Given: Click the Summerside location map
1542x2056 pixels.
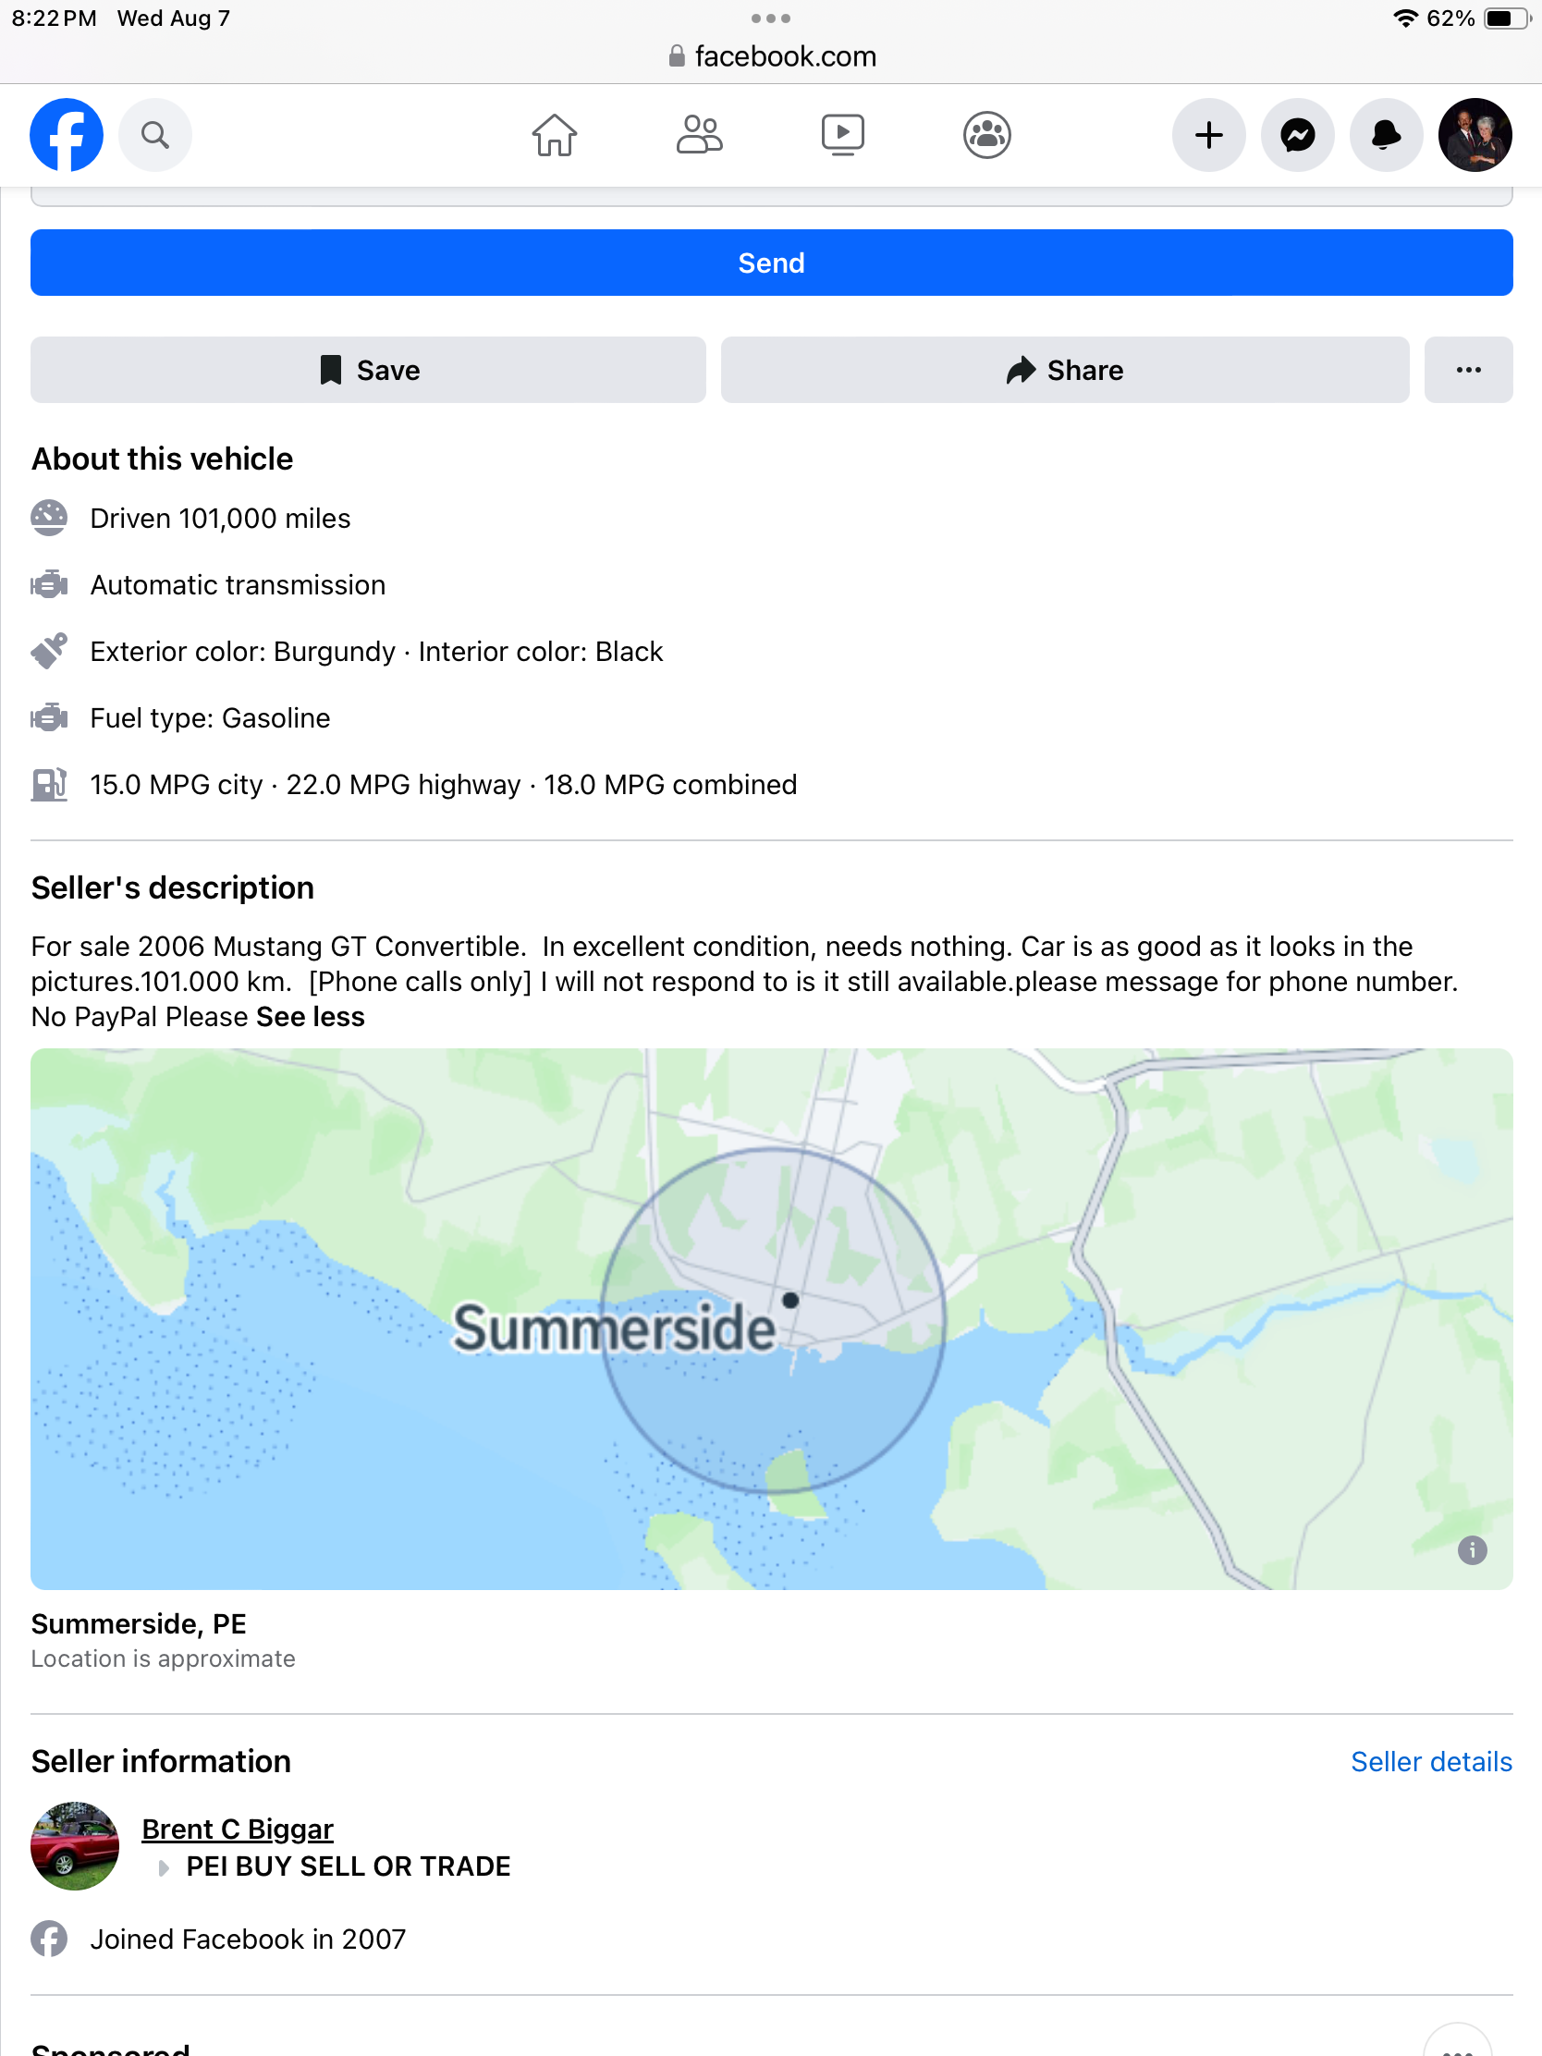Looking at the screenshot, I should click(772, 1319).
